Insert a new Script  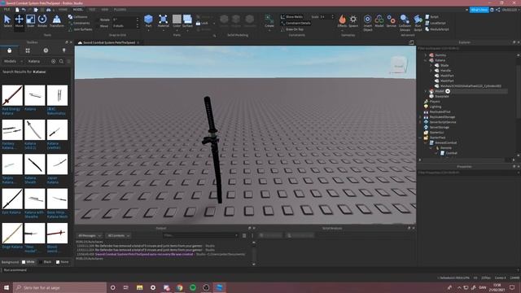coord(432,16)
